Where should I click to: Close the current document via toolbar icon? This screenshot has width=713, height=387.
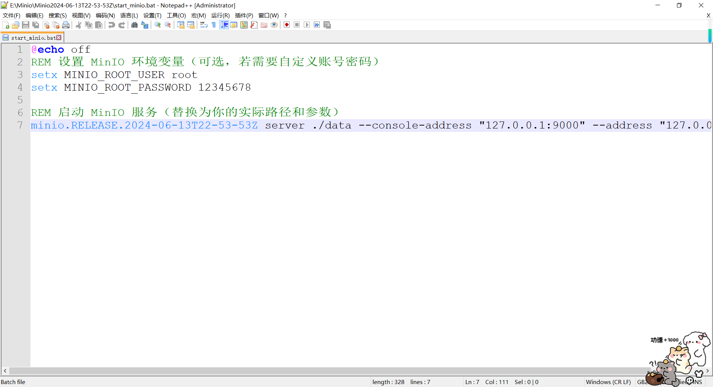(x=46, y=25)
